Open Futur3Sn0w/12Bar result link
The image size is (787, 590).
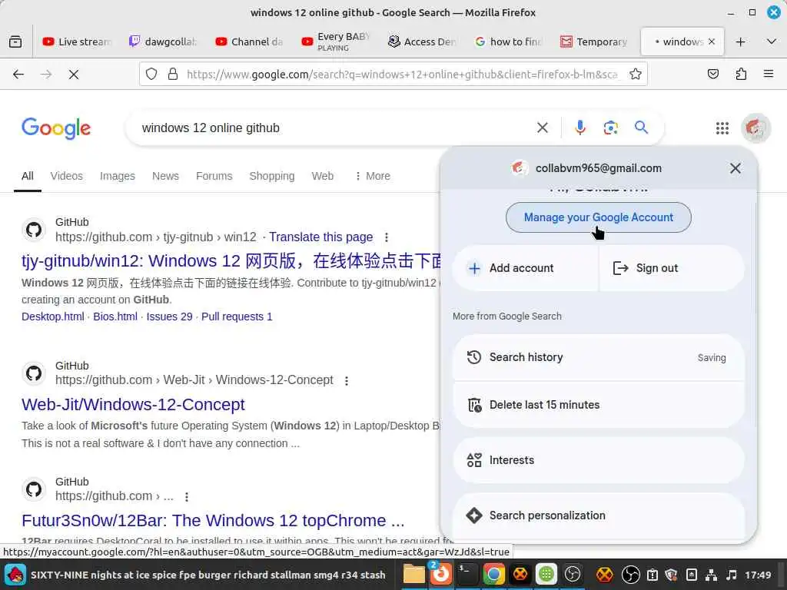[x=213, y=520]
